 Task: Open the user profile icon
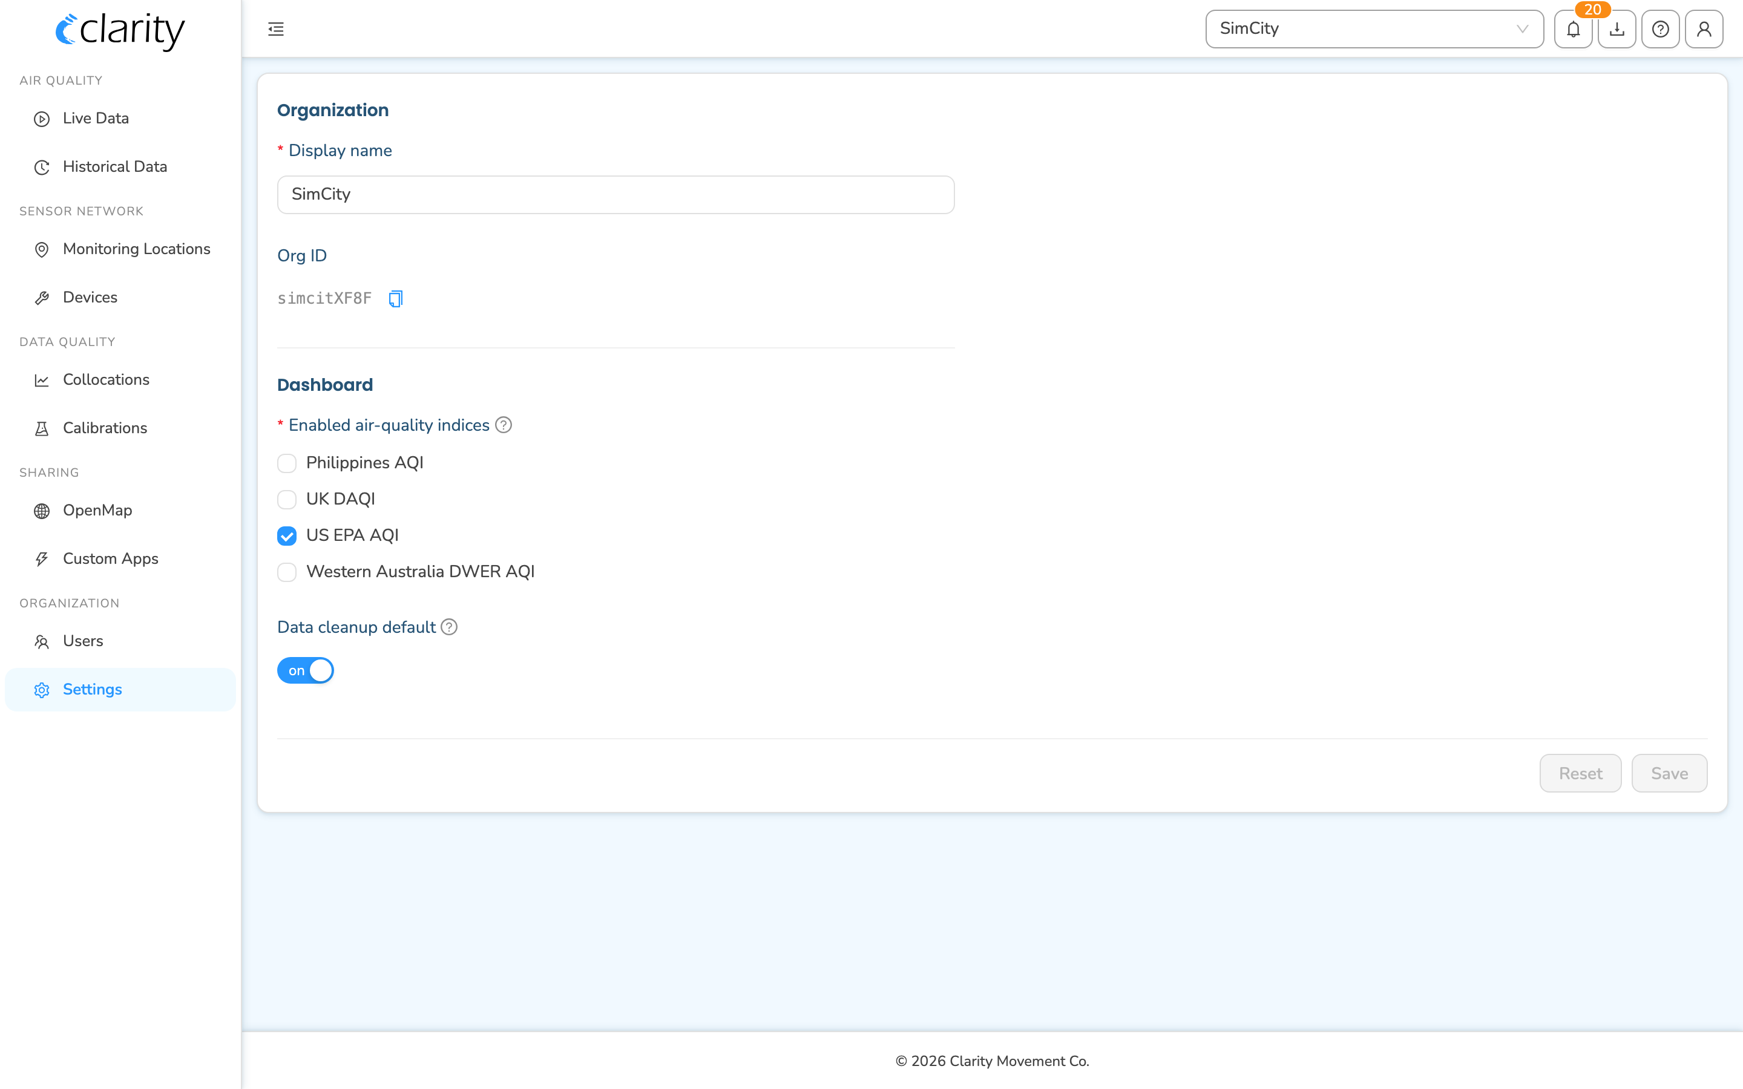coord(1704,29)
